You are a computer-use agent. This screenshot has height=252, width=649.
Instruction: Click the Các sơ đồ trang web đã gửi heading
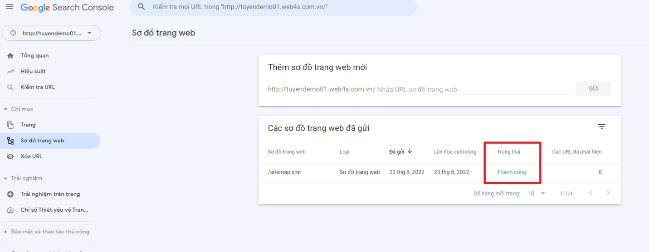point(319,129)
